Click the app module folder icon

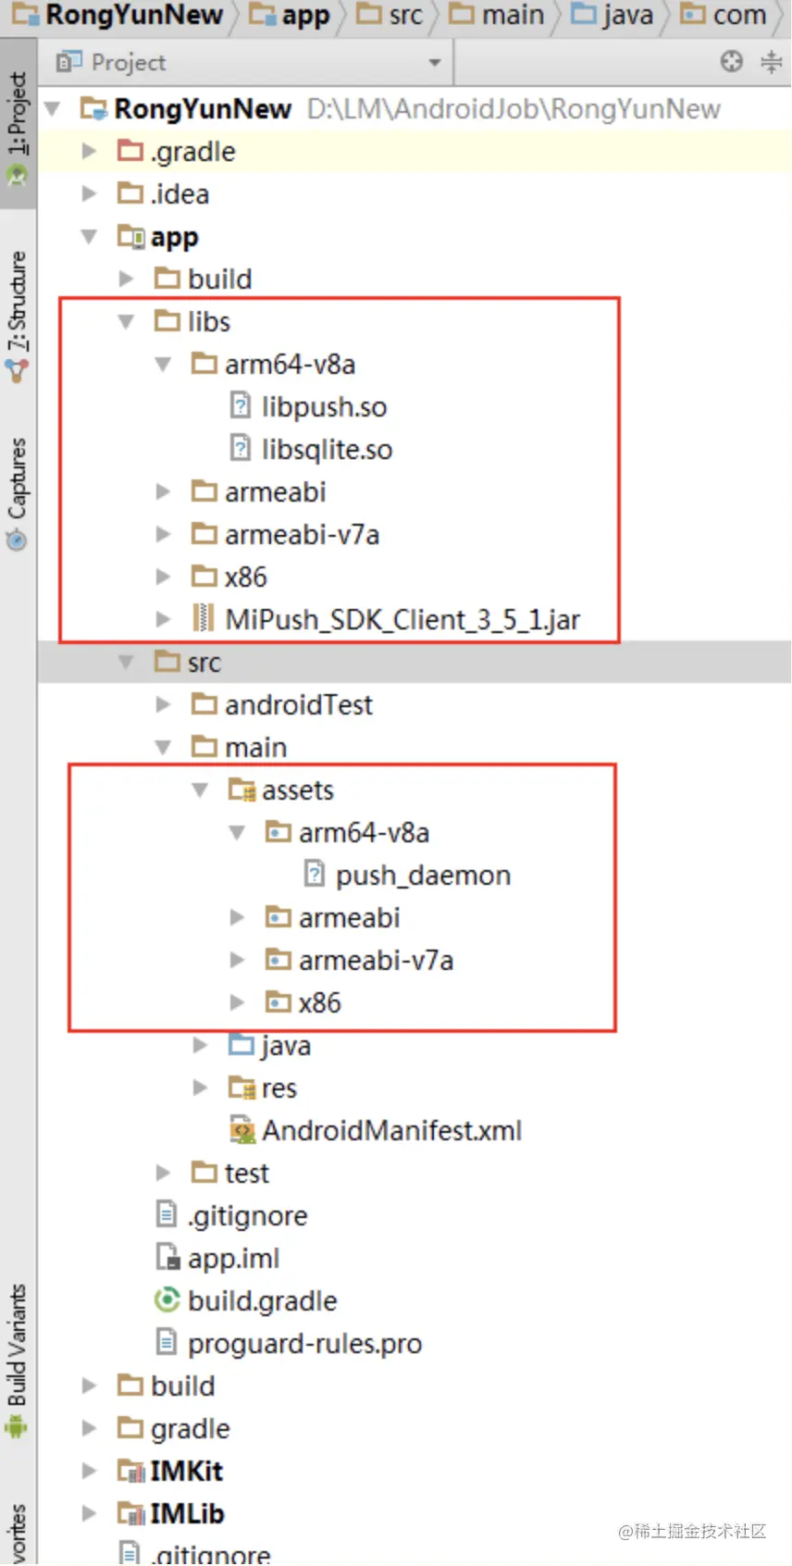(x=130, y=236)
